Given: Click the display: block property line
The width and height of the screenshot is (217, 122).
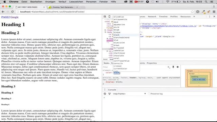Looking at the screenshot, I should point(114,82).
